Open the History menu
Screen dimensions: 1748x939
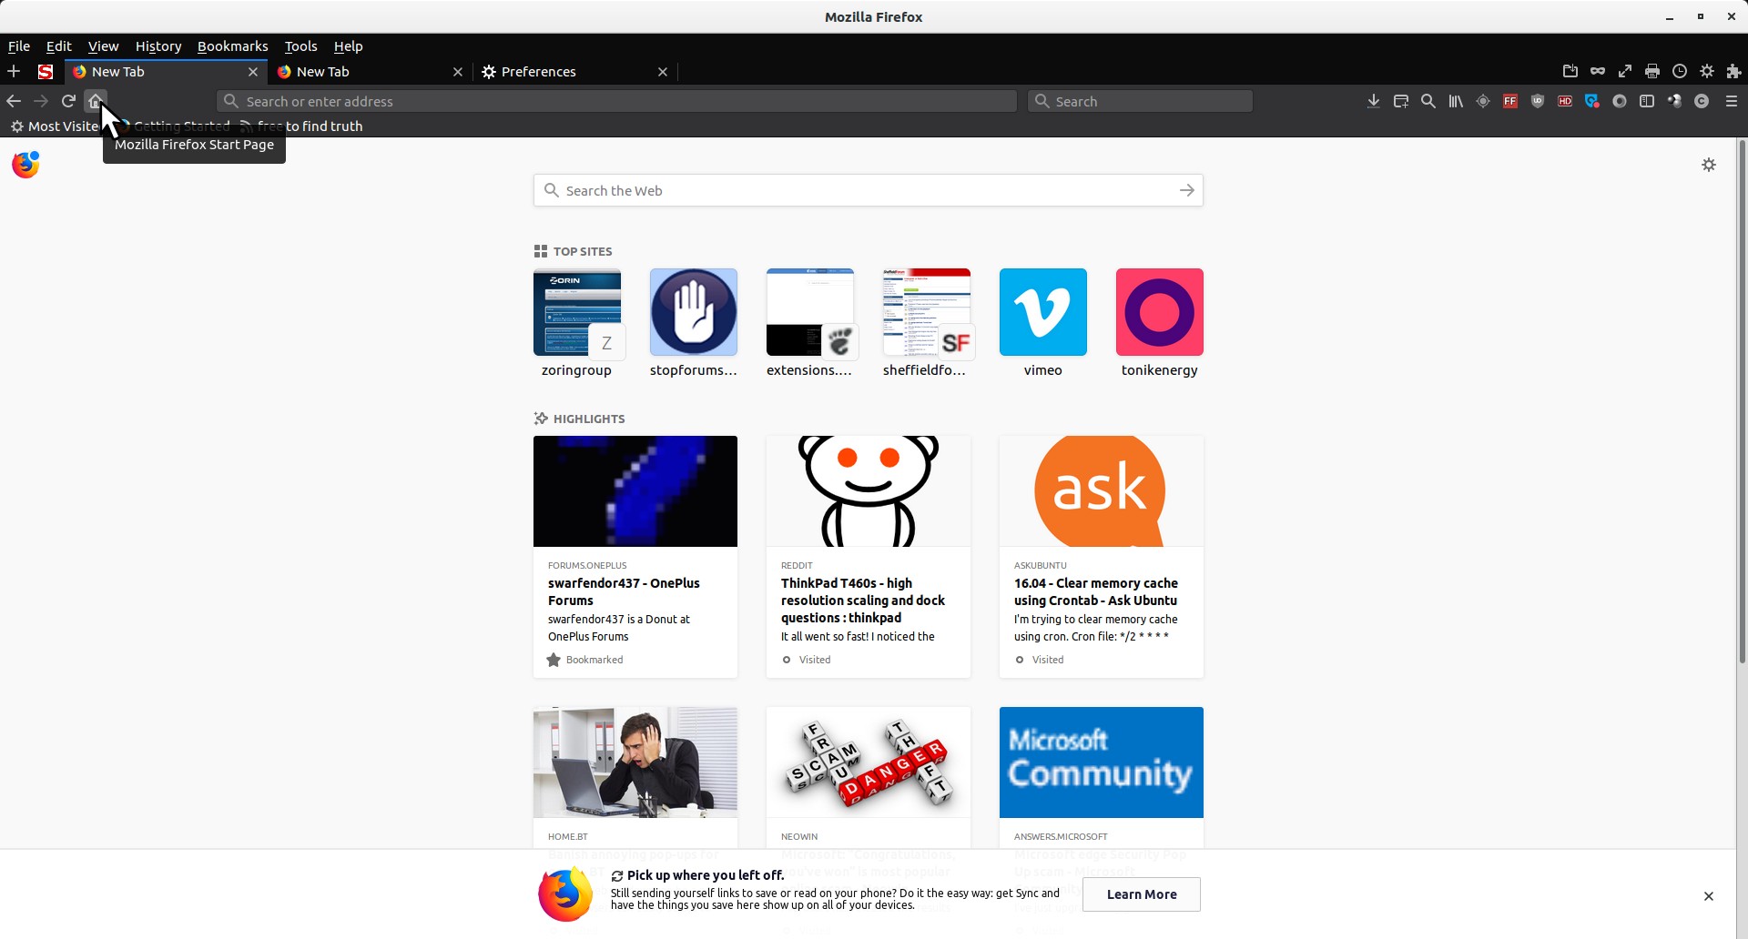[x=158, y=46]
